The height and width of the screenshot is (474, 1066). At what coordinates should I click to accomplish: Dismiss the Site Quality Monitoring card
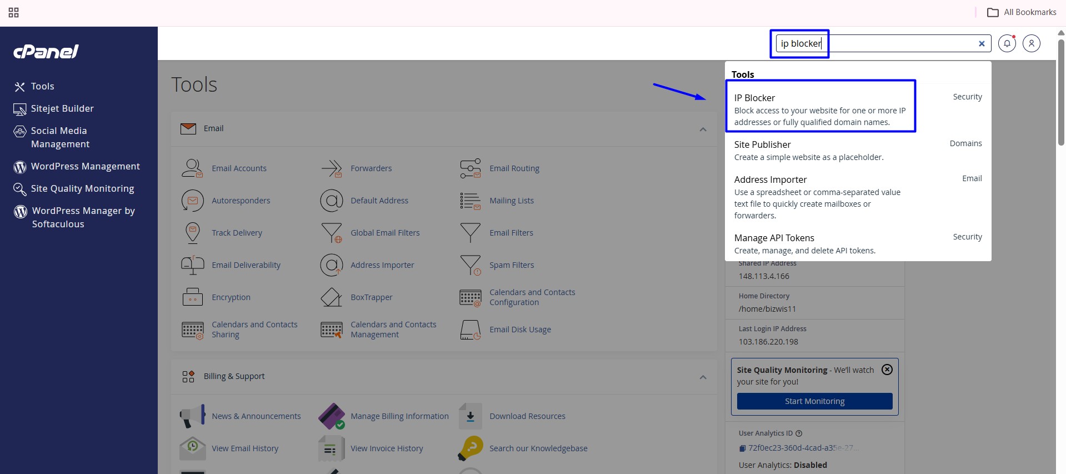[887, 370]
